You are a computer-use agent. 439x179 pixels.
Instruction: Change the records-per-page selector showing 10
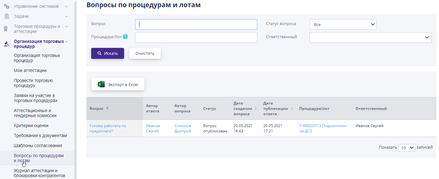(406, 148)
